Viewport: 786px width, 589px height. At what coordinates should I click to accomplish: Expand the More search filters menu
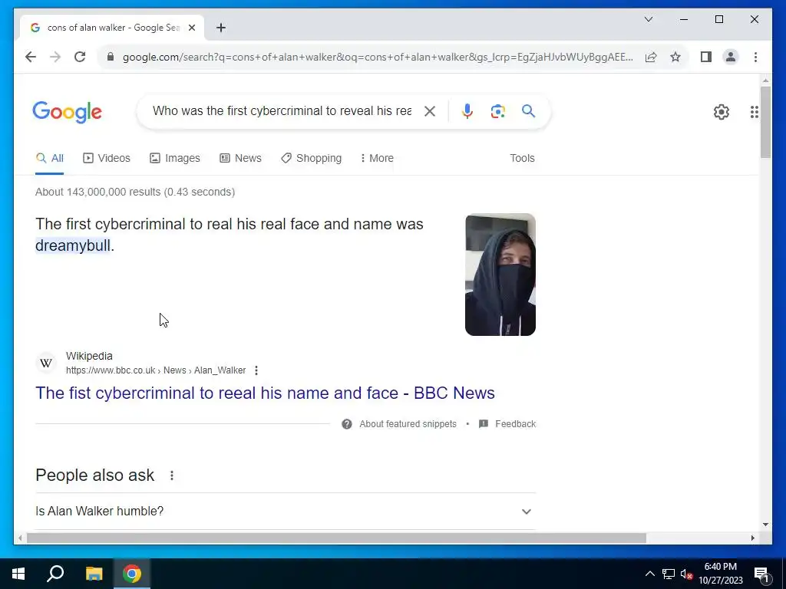[376, 158]
